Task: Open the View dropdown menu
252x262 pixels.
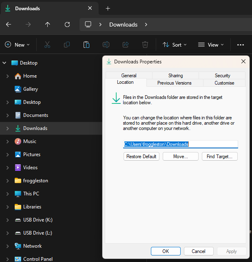Action: point(211,45)
